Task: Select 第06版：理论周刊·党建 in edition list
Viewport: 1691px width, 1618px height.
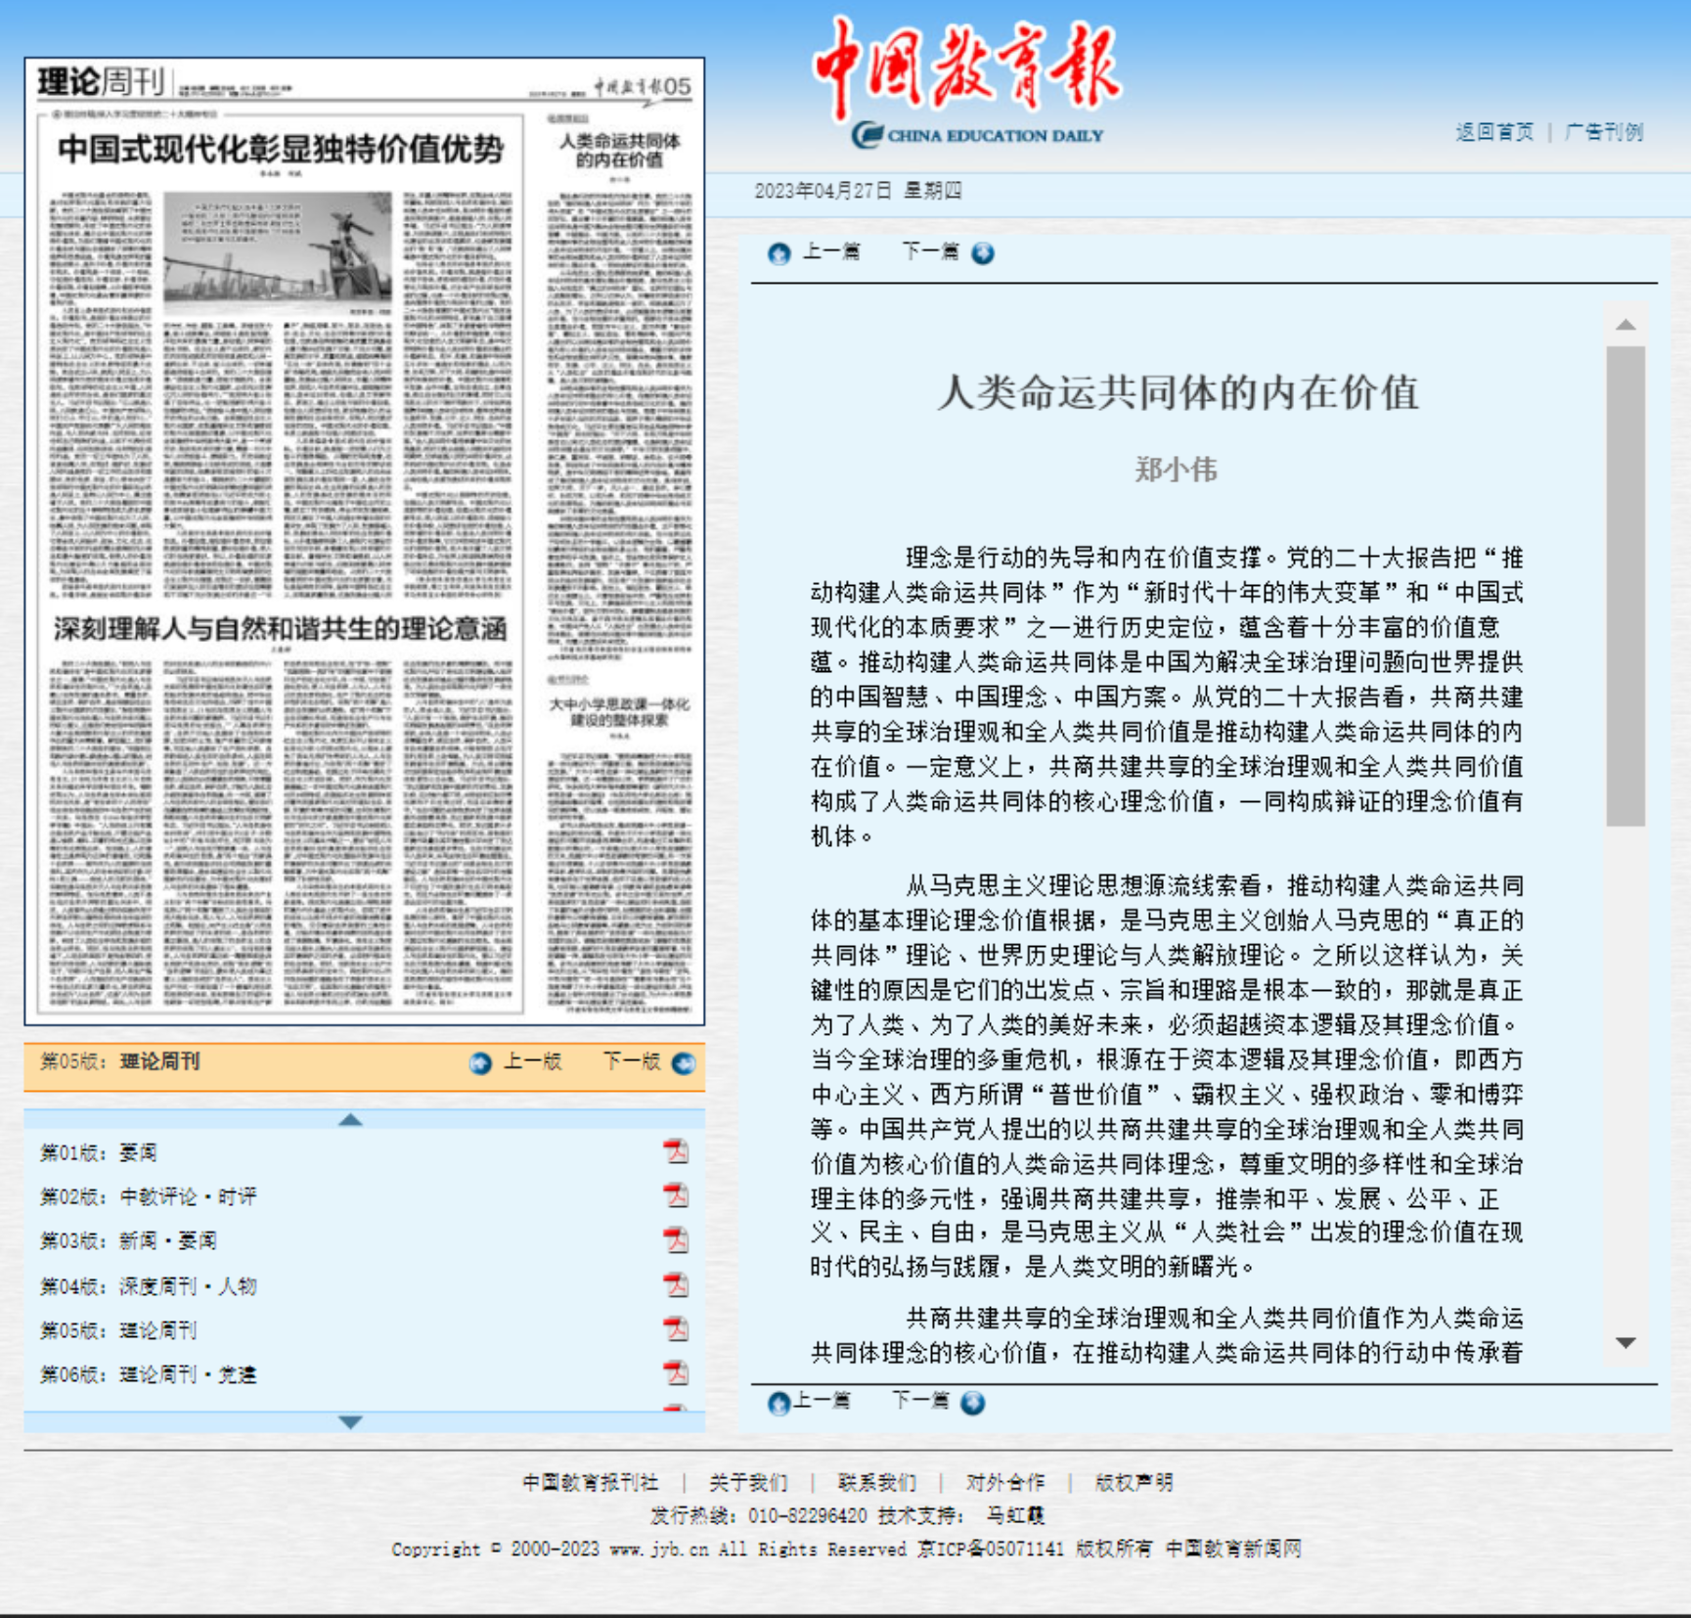Action: click(x=149, y=1374)
